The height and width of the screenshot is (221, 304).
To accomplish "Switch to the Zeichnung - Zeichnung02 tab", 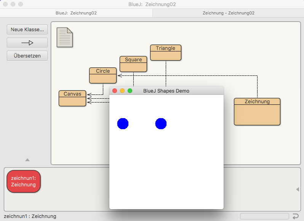I will click(228, 13).
